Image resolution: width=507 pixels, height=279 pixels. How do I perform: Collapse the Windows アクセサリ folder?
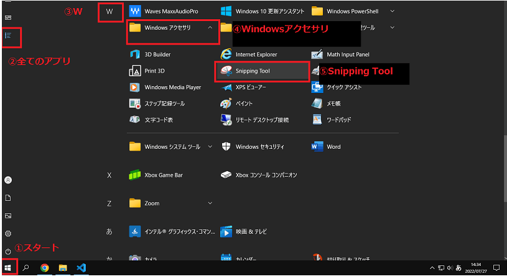[x=210, y=28]
